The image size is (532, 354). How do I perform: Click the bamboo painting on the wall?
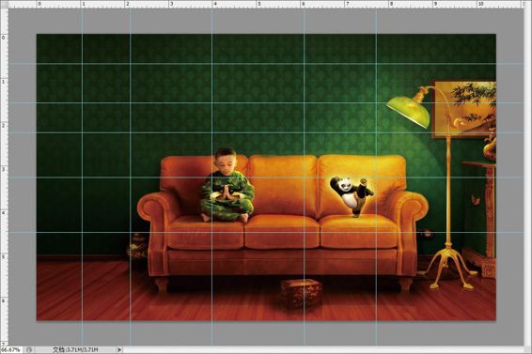(x=464, y=109)
